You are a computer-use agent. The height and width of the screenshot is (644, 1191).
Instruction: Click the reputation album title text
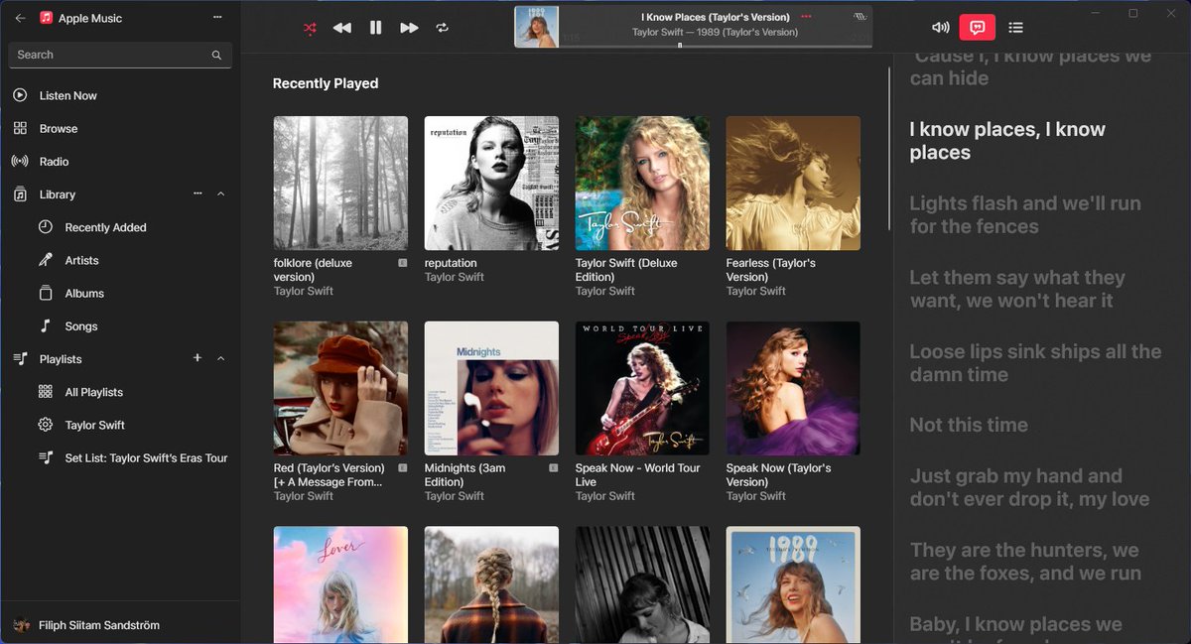pos(451,263)
